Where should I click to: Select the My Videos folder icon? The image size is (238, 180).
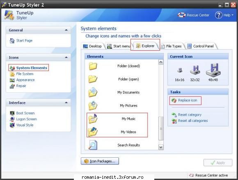(93, 132)
